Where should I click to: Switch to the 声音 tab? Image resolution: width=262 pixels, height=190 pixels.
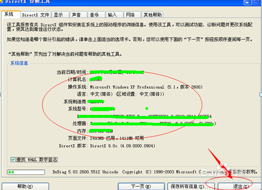(78, 15)
